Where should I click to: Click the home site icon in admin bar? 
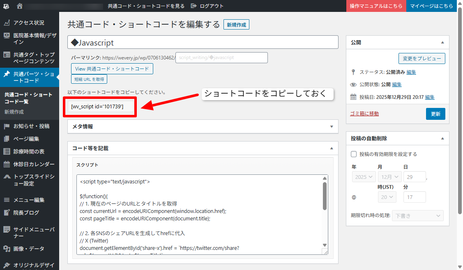pos(20,6)
